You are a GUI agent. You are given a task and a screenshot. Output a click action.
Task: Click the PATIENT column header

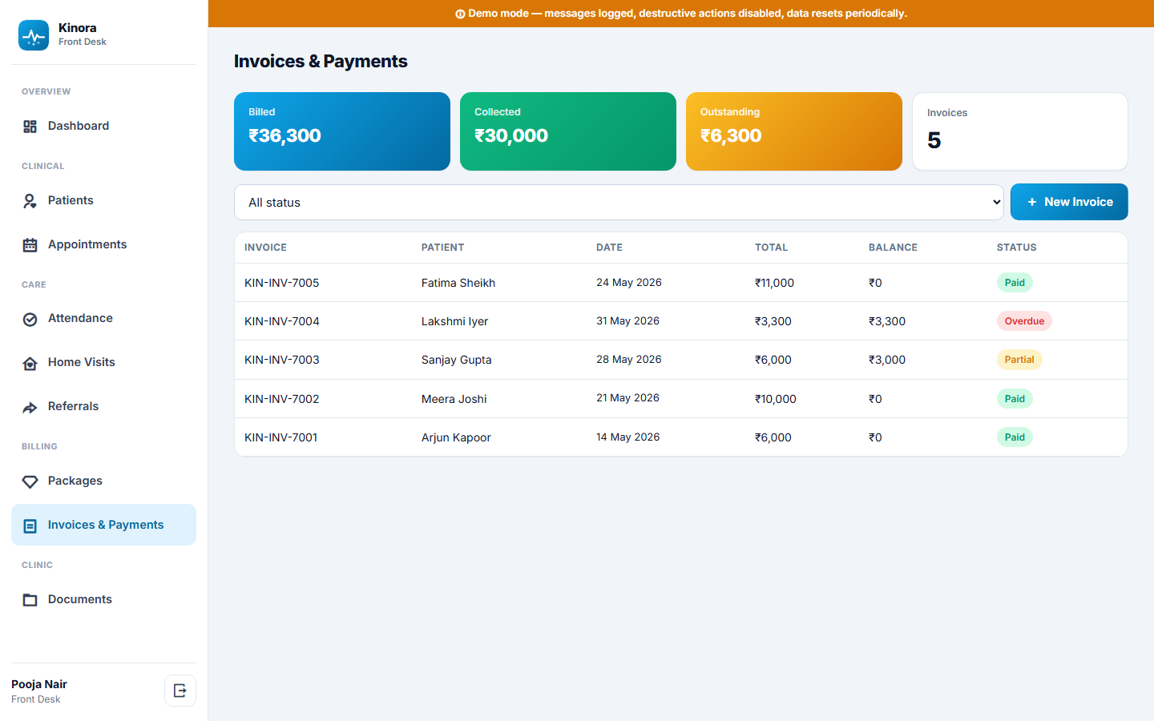coord(442,248)
